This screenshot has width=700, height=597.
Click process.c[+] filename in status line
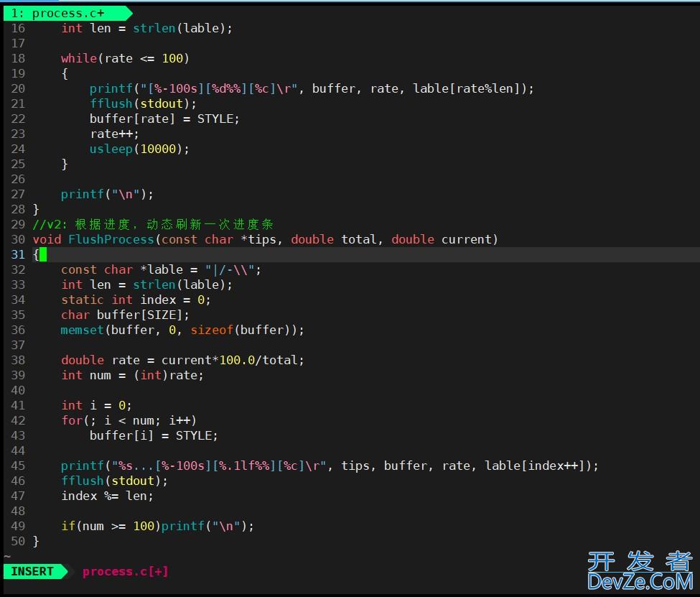[x=125, y=571]
